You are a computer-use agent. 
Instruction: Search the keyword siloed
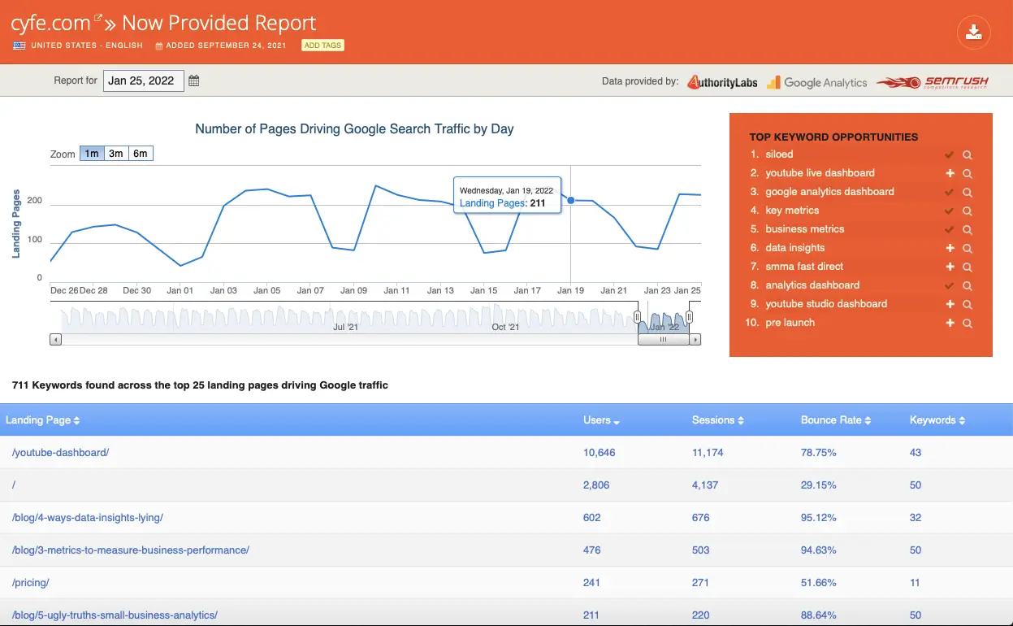(x=968, y=154)
